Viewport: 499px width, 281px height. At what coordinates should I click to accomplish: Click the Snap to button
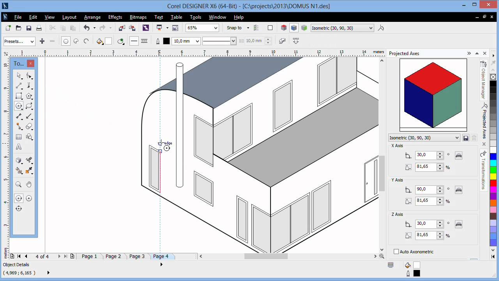pyautogui.click(x=234, y=28)
